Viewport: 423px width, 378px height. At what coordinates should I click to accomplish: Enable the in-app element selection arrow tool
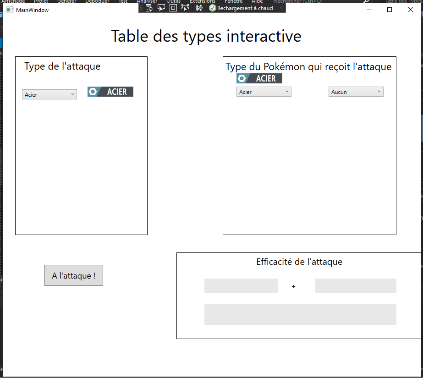click(x=161, y=7)
